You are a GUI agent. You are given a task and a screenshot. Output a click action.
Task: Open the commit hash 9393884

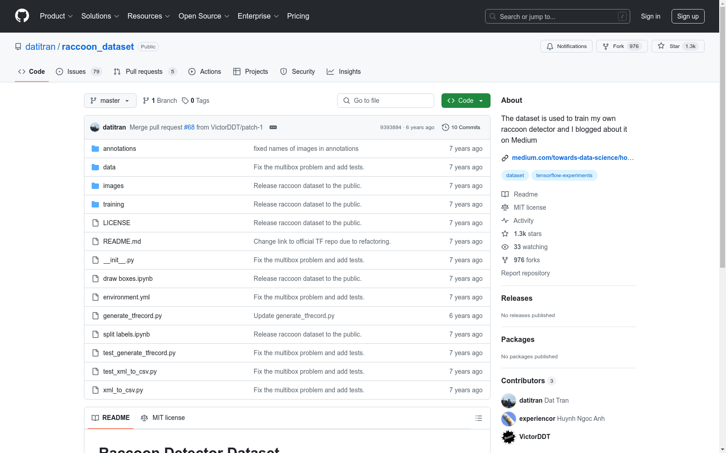pyautogui.click(x=391, y=127)
